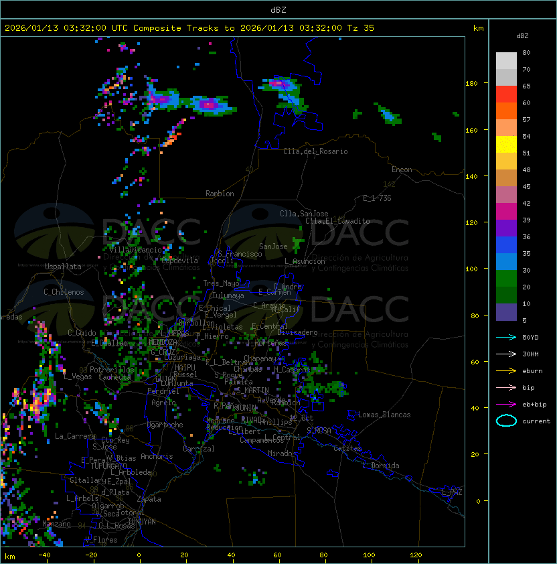Click the 'Capdevila' place label
Viewport: 557px width, 564px height.
[180, 261]
